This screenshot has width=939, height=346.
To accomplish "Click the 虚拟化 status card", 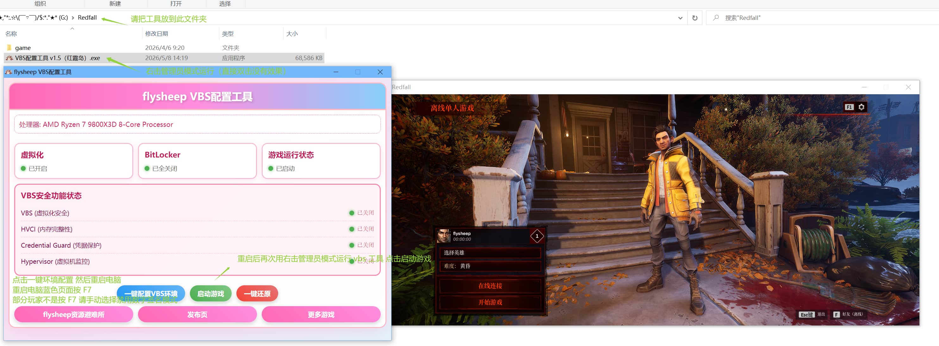I will pyautogui.click(x=74, y=161).
